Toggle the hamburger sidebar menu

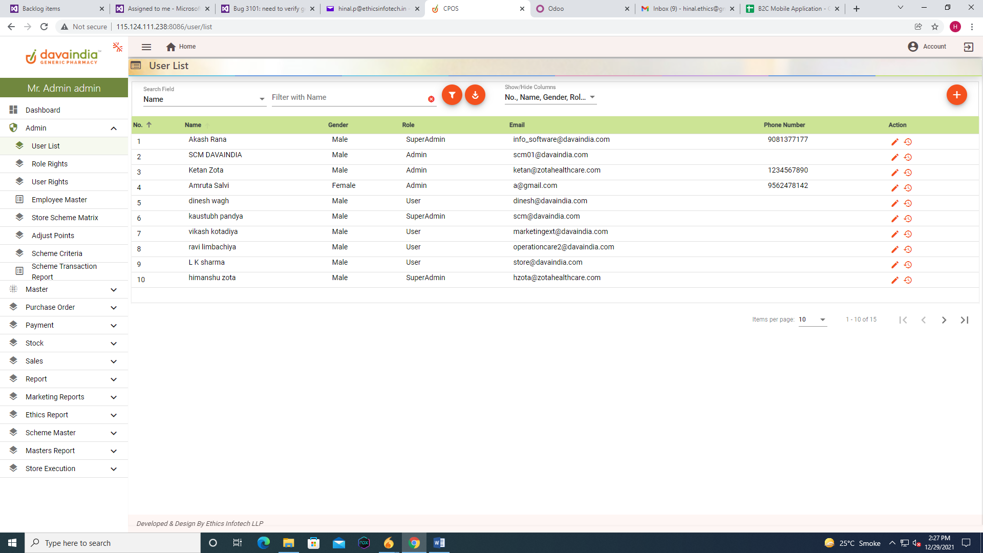pyautogui.click(x=146, y=47)
